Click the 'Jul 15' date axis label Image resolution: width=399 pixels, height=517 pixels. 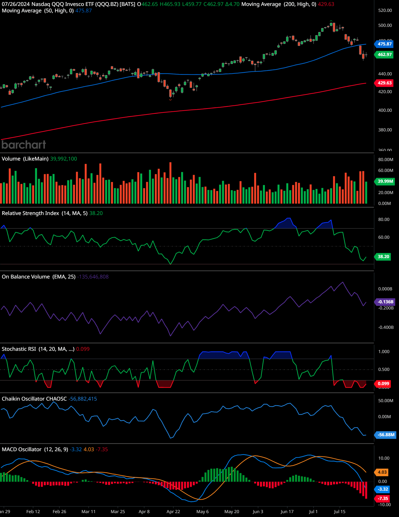click(x=340, y=512)
